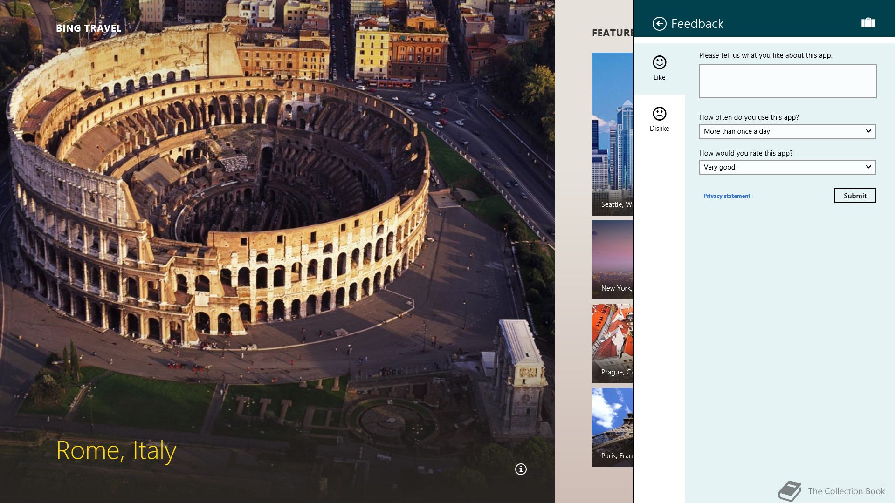This screenshot has height=503, width=895.
Task: Click the BING TRAVEL header text
Action: click(x=89, y=28)
